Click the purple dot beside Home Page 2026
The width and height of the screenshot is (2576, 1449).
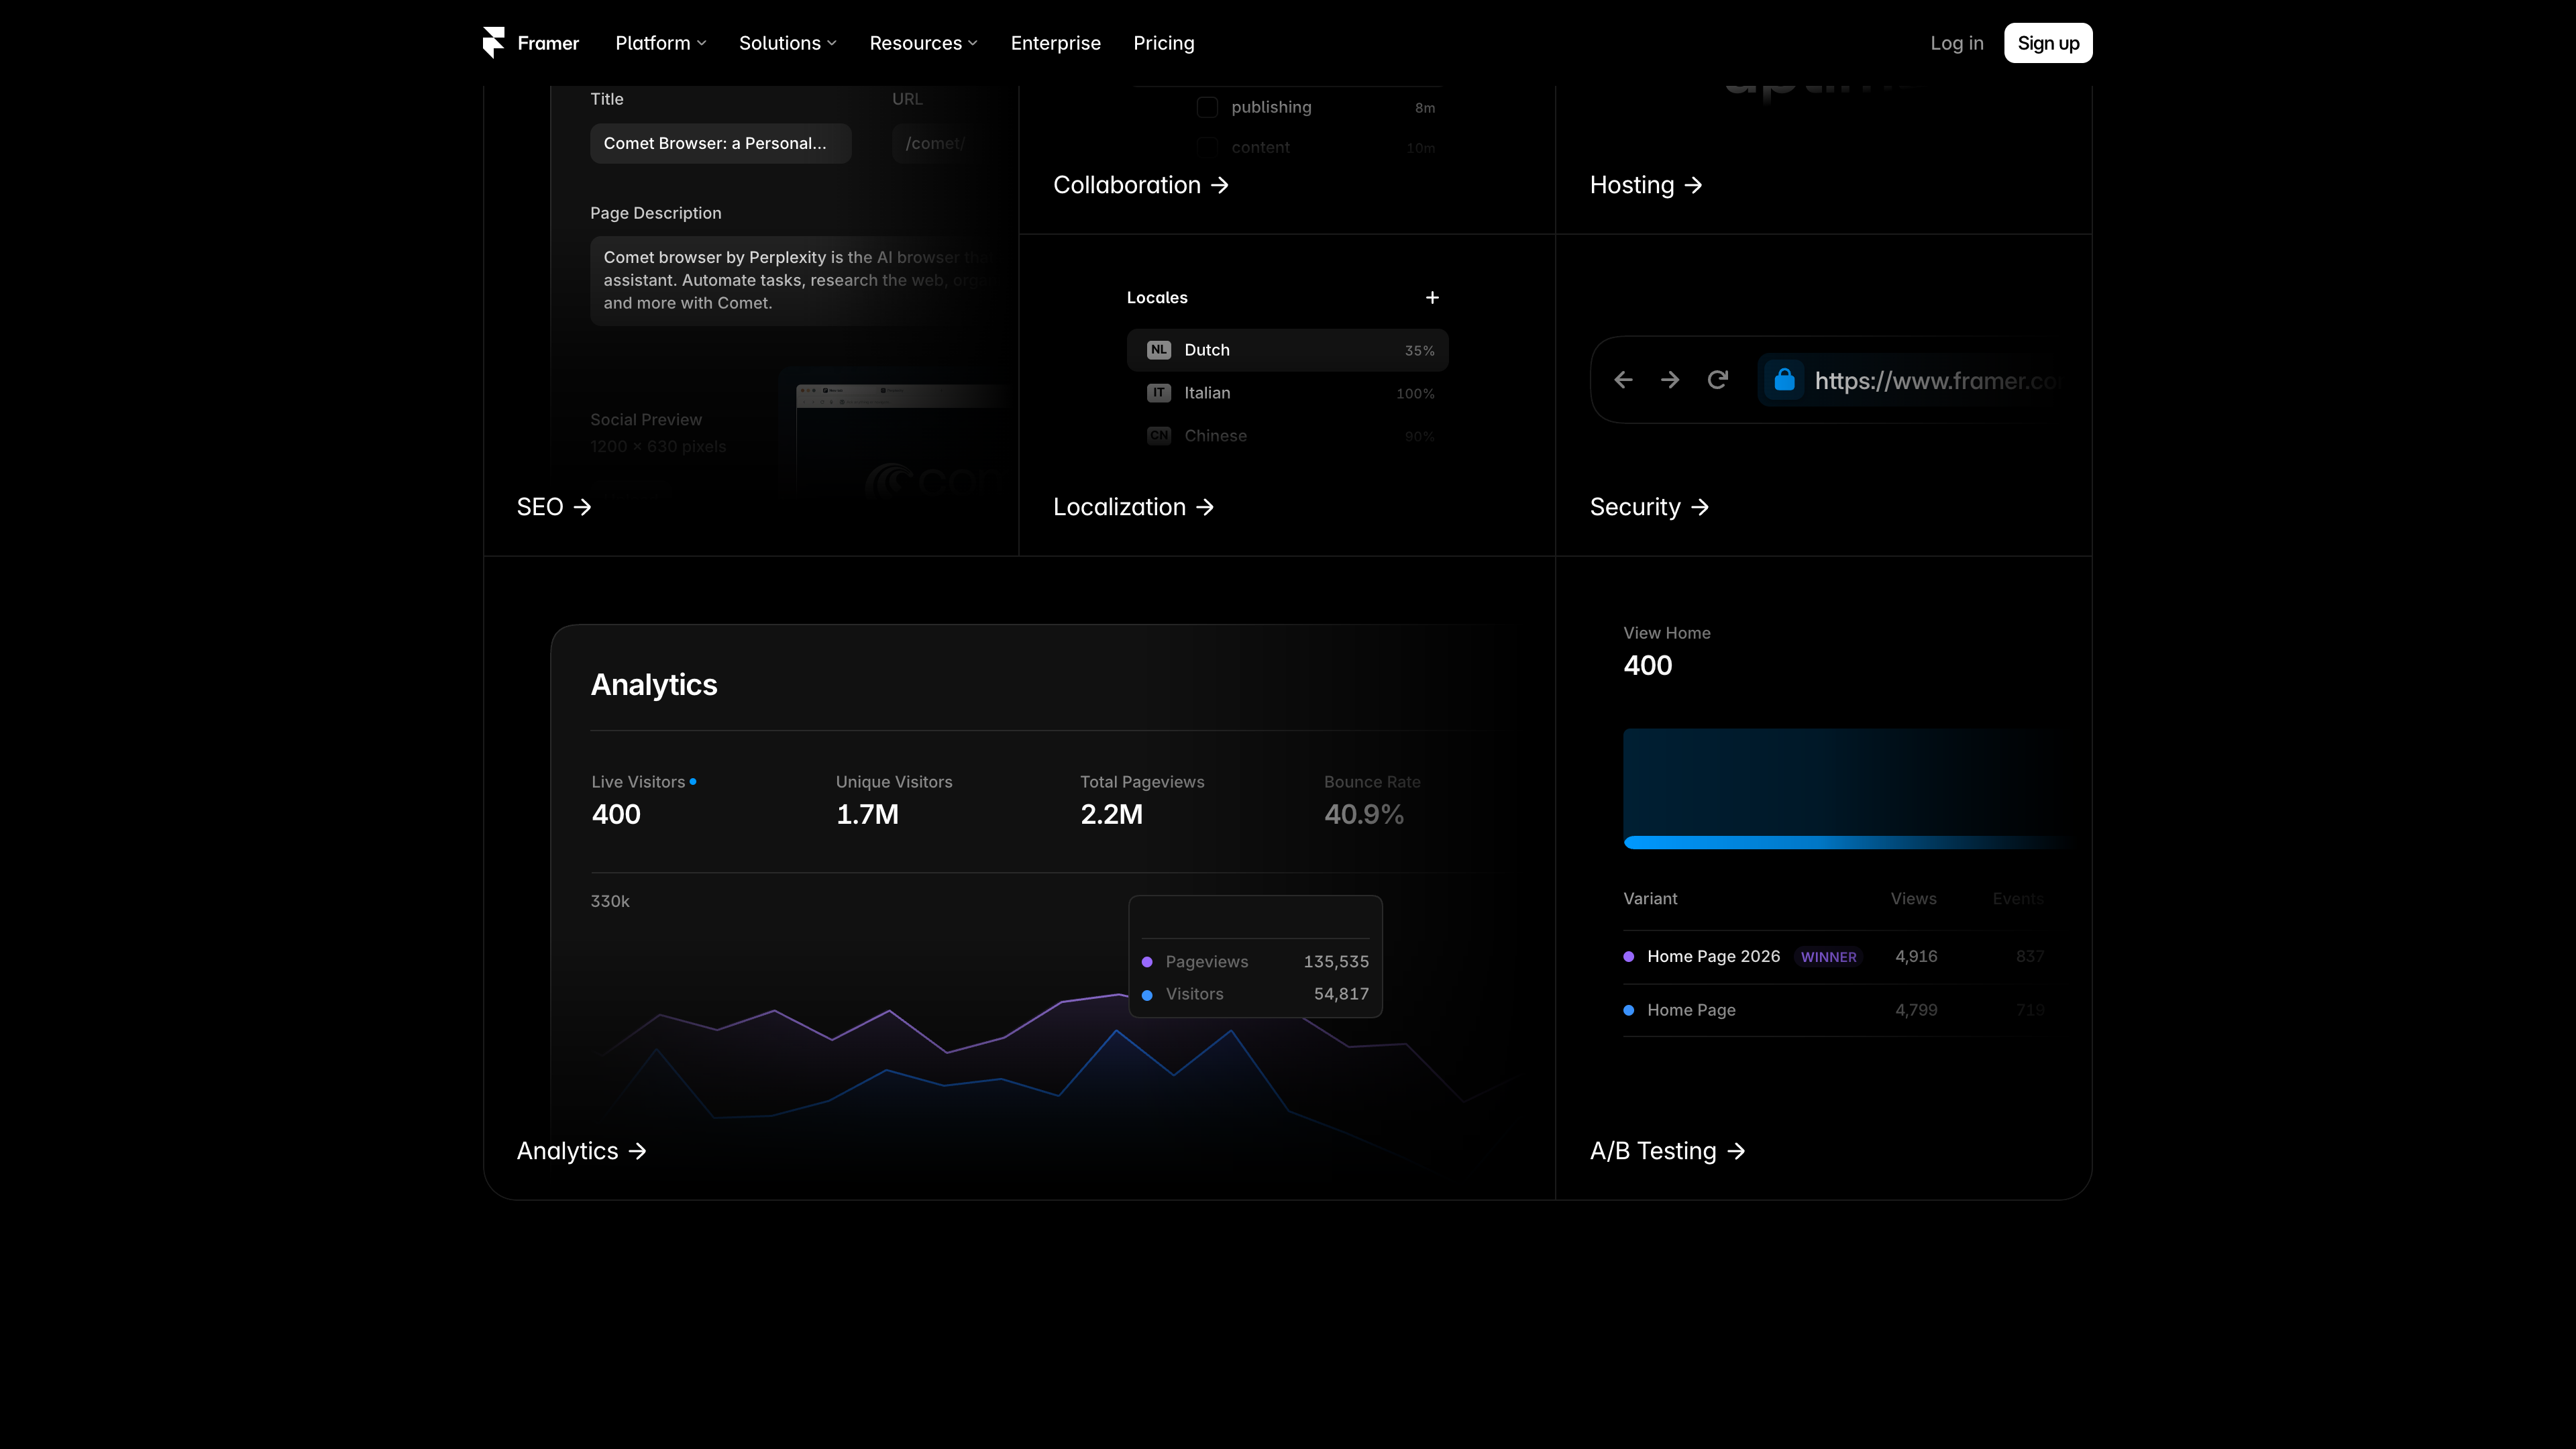[x=1629, y=957]
